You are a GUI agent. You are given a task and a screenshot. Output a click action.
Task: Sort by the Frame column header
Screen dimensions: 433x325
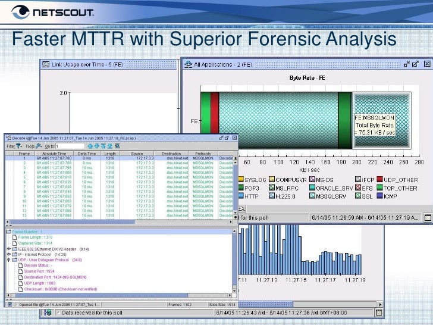click(x=24, y=154)
